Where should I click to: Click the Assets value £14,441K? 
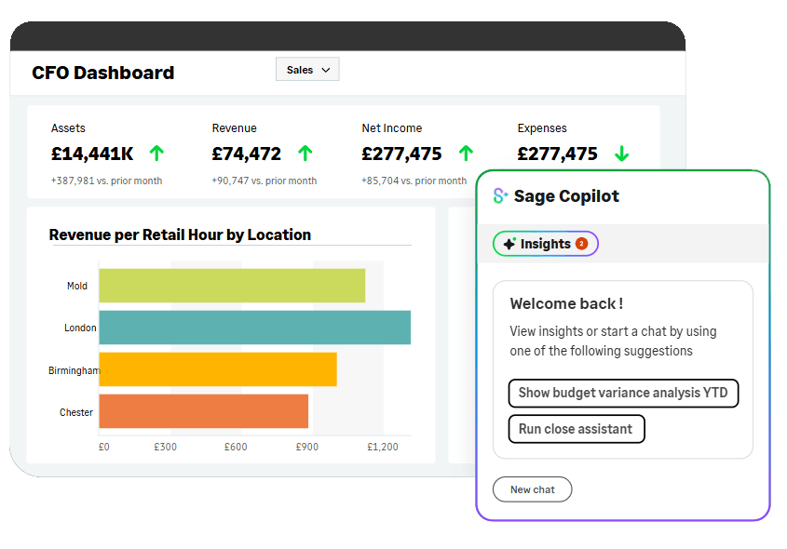tap(92, 154)
